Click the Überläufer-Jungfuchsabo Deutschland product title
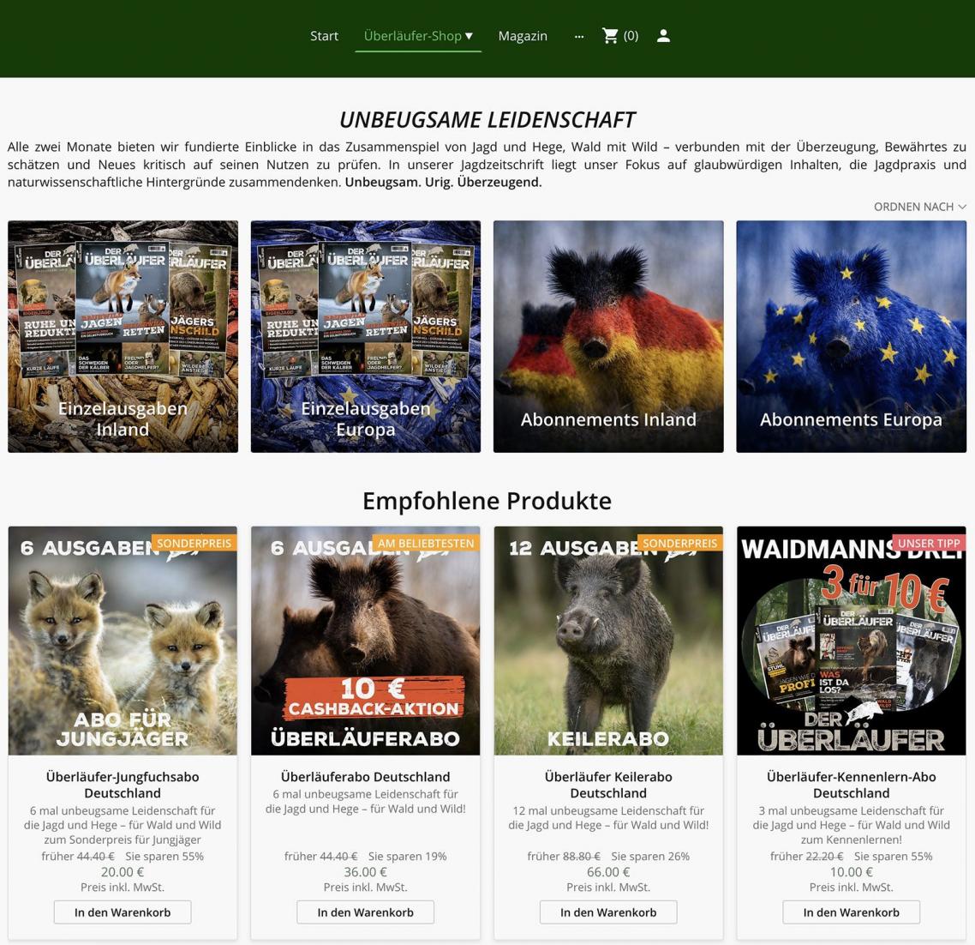The height and width of the screenshot is (945, 975). coord(122,785)
